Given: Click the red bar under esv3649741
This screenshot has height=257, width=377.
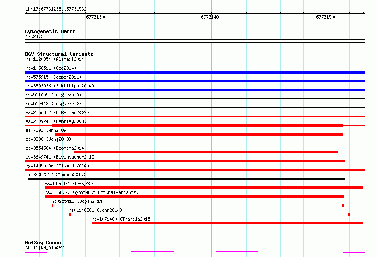Looking at the screenshot, I should (x=185, y=161).
